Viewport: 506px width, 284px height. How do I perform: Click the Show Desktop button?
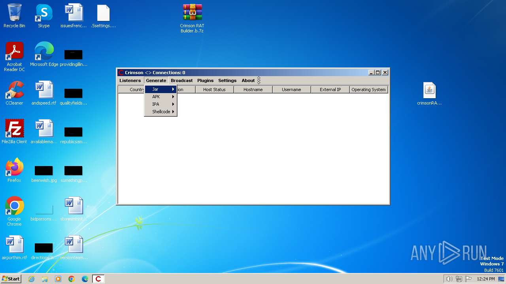pyautogui.click(x=502, y=279)
